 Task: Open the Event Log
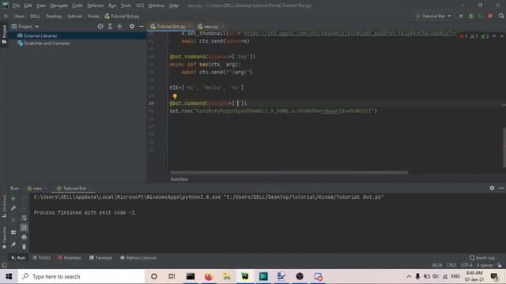pyautogui.click(x=482, y=258)
